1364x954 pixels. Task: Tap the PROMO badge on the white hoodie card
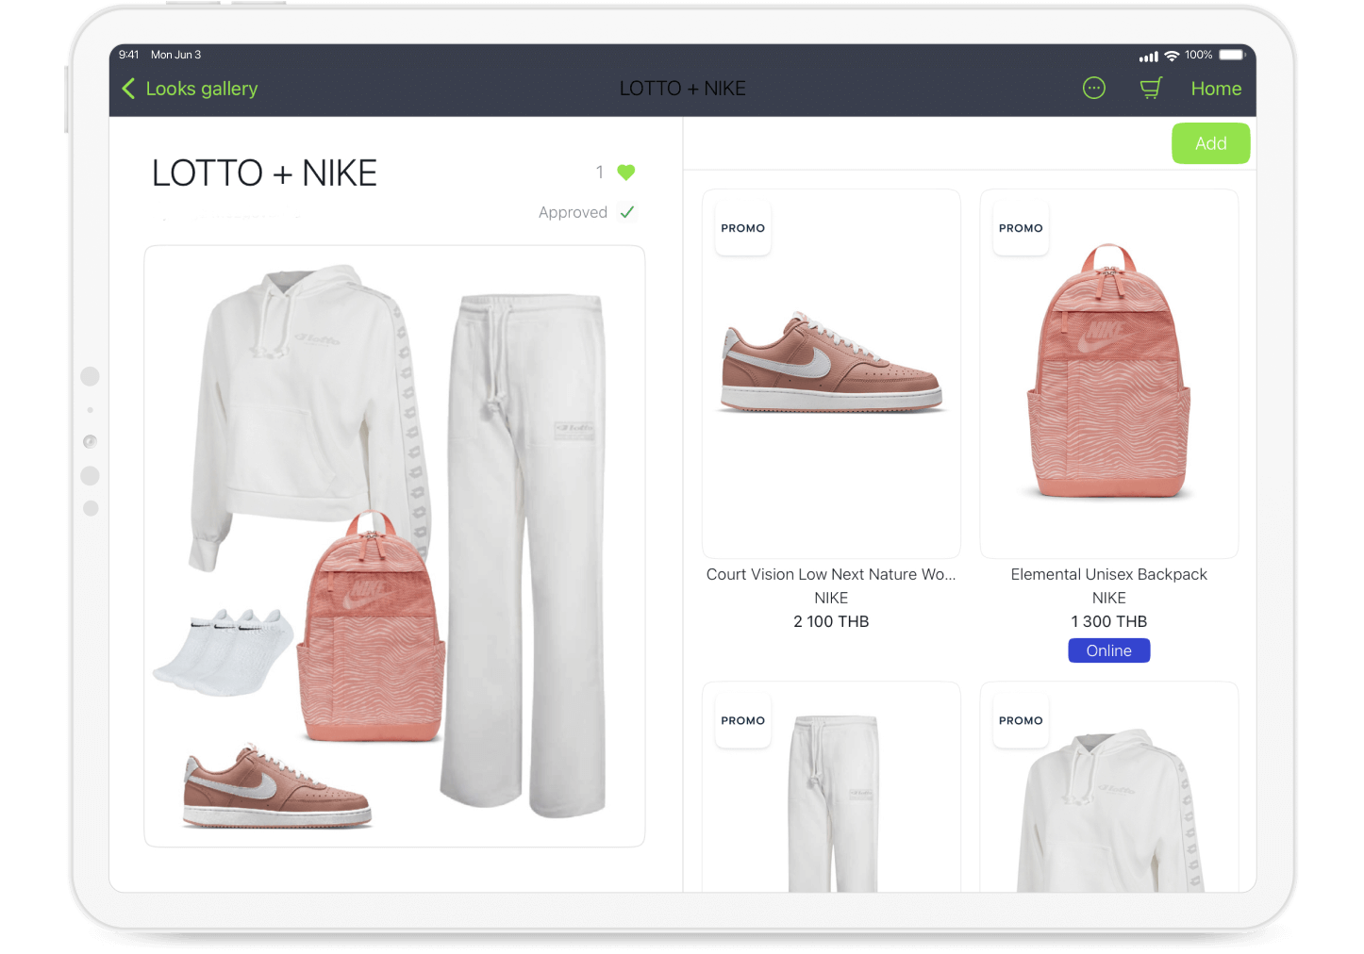(x=1020, y=720)
